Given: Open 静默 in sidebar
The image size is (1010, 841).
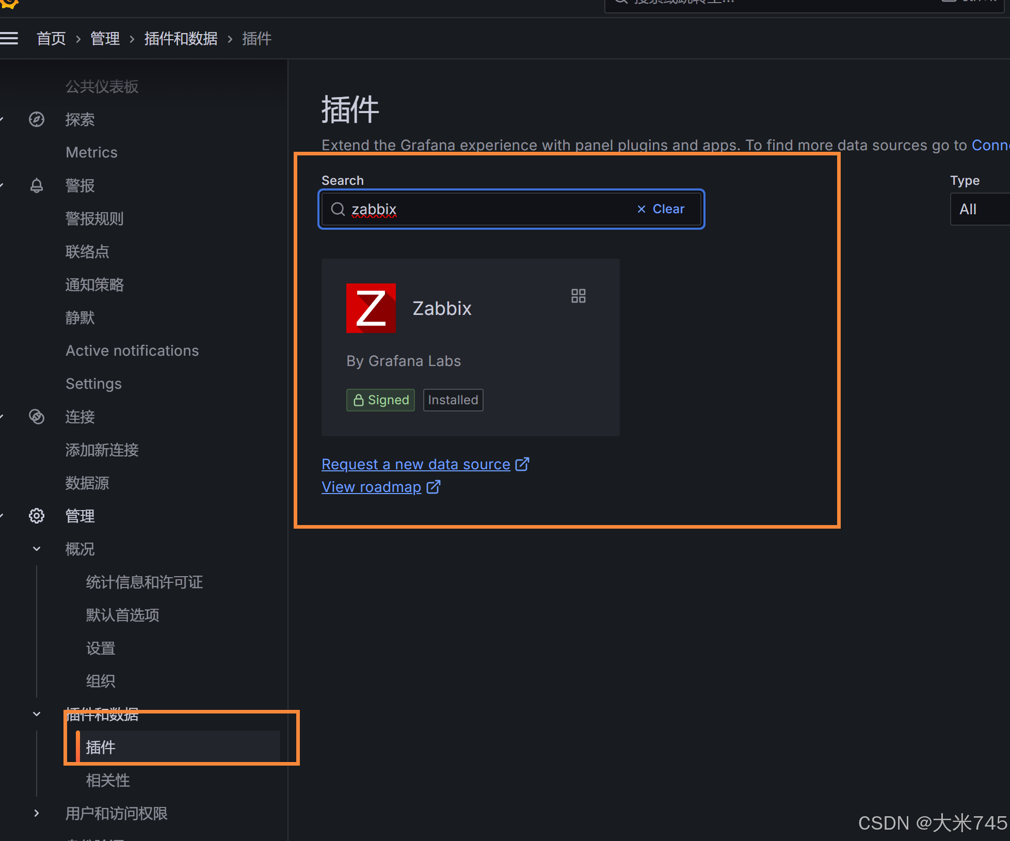Looking at the screenshot, I should point(80,318).
